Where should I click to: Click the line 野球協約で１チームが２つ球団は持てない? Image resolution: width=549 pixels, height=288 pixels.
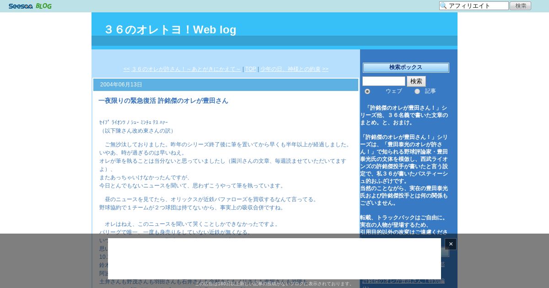[192, 208]
